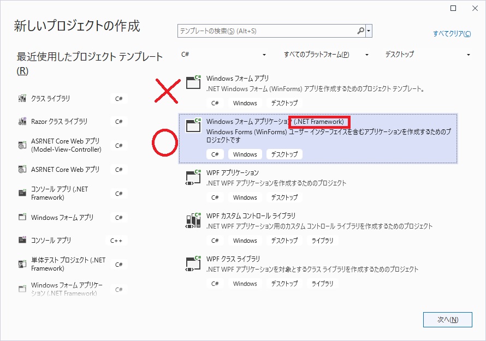Click the すべてクリア link
Image resolution: width=486 pixels, height=341 pixels.
452,34
